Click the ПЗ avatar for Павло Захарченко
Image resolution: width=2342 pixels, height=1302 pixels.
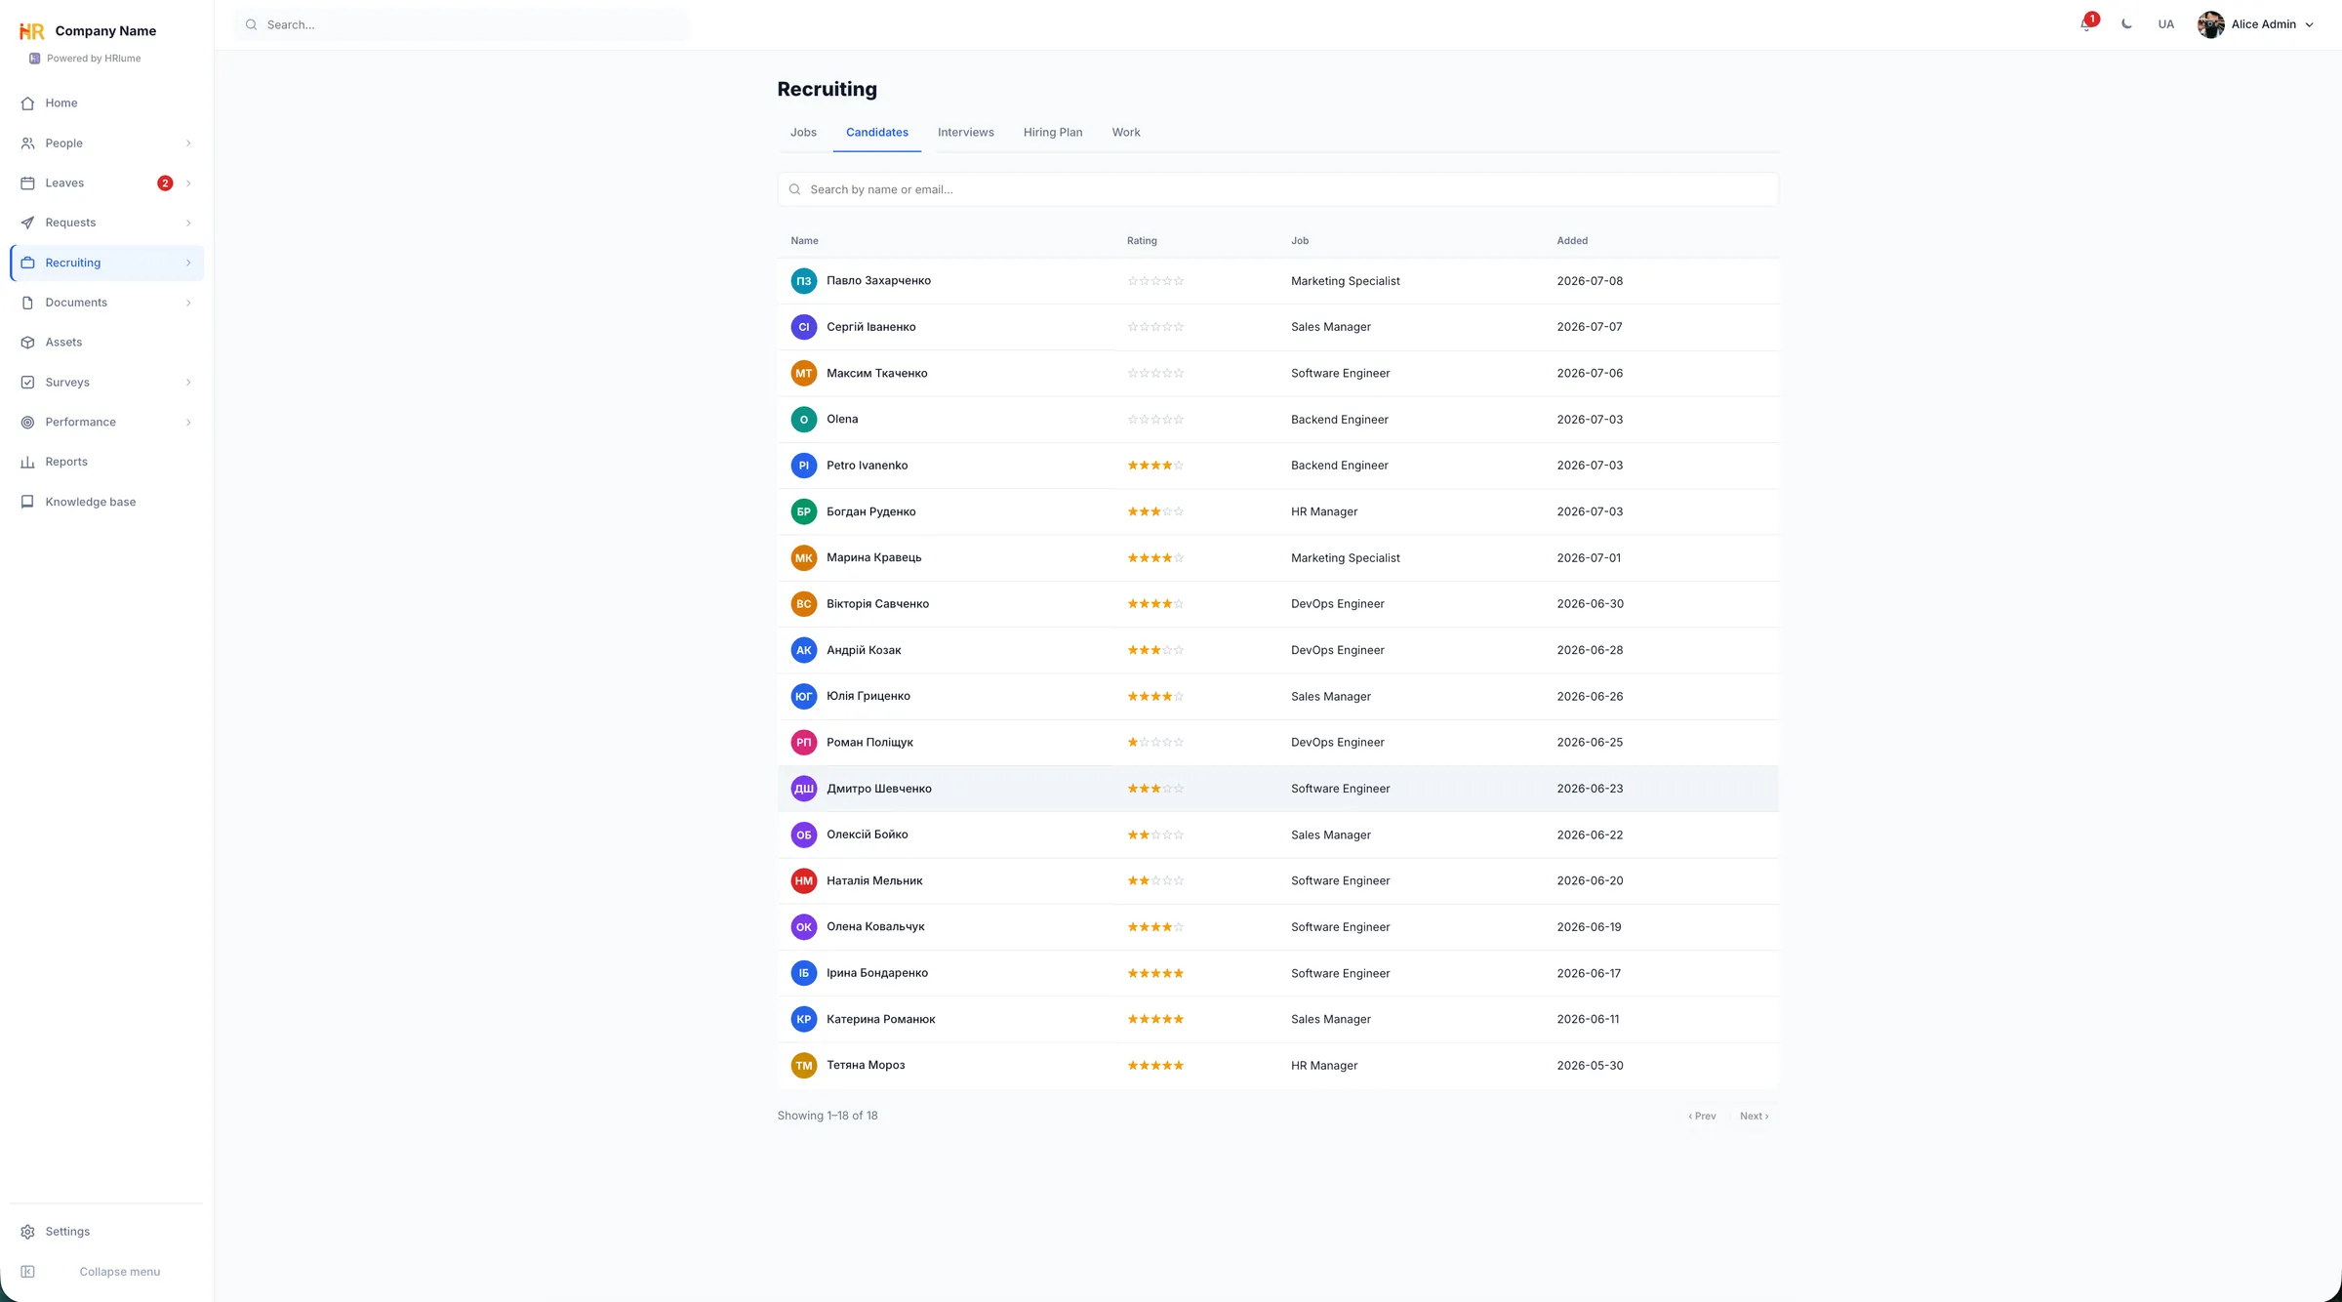point(803,281)
